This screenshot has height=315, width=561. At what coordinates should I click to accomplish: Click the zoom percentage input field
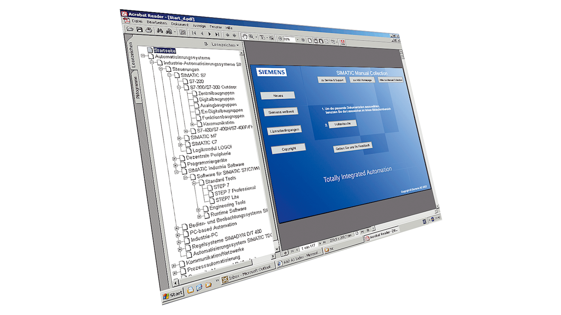[x=289, y=39]
